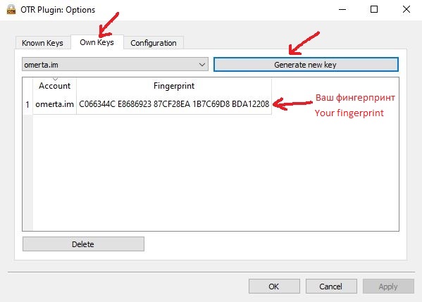422x302 pixels.
Task: Click the Fingerprint column header
Action: tap(174, 86)
